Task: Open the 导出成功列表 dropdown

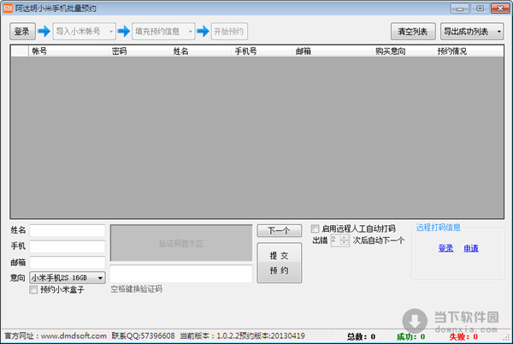Action: click(x=472, y=32)
